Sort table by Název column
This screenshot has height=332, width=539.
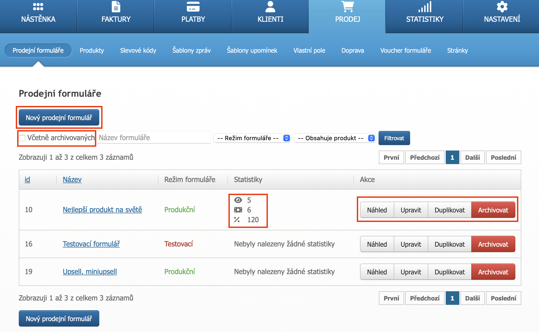coord(72,180)
